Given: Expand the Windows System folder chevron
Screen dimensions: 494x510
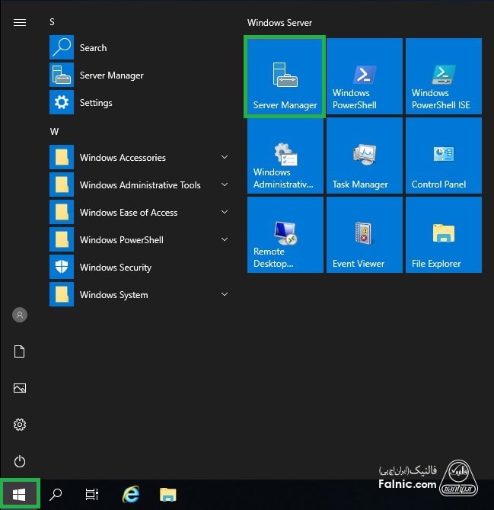Looking at the screenshot, I should point(224,295).
